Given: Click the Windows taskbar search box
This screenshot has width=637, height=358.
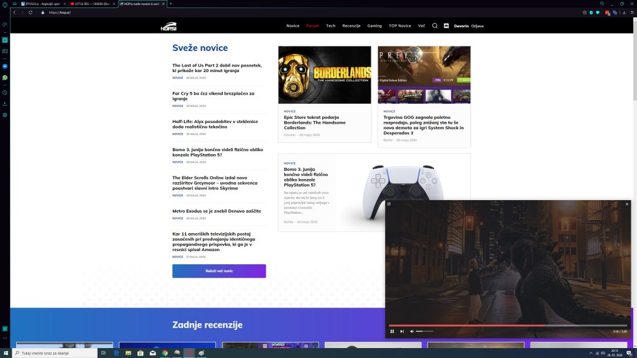Looking at the screenshot, I should pyautogui.click(x=55, y=353).
